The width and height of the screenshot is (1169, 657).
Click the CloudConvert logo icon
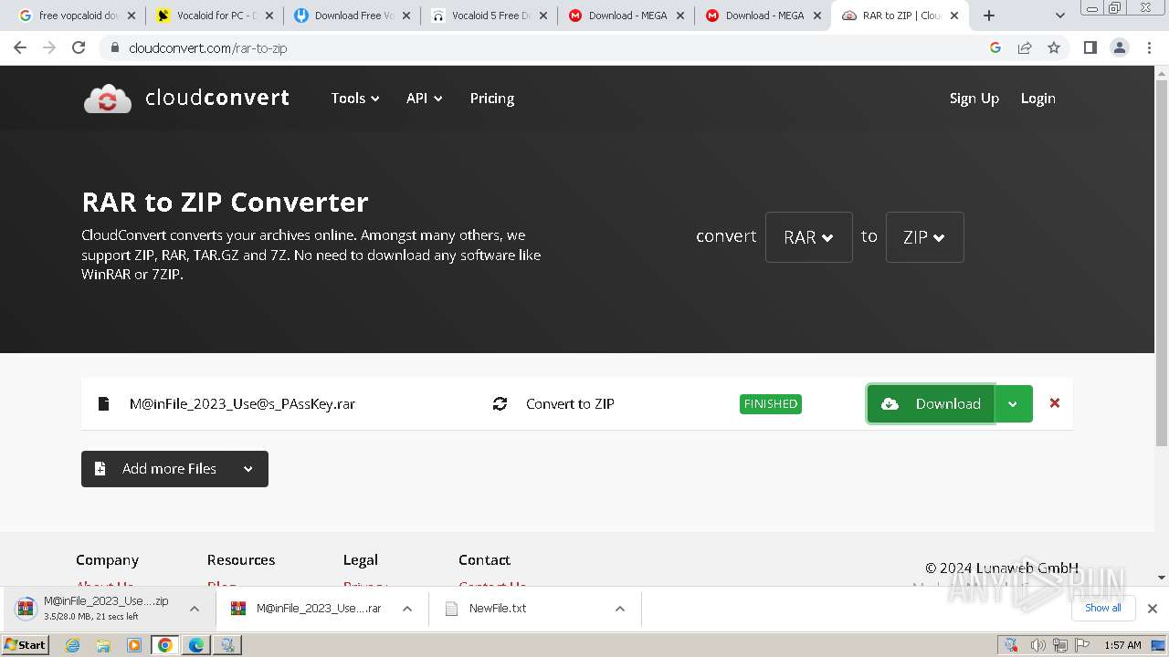click(x=108, y=99)
